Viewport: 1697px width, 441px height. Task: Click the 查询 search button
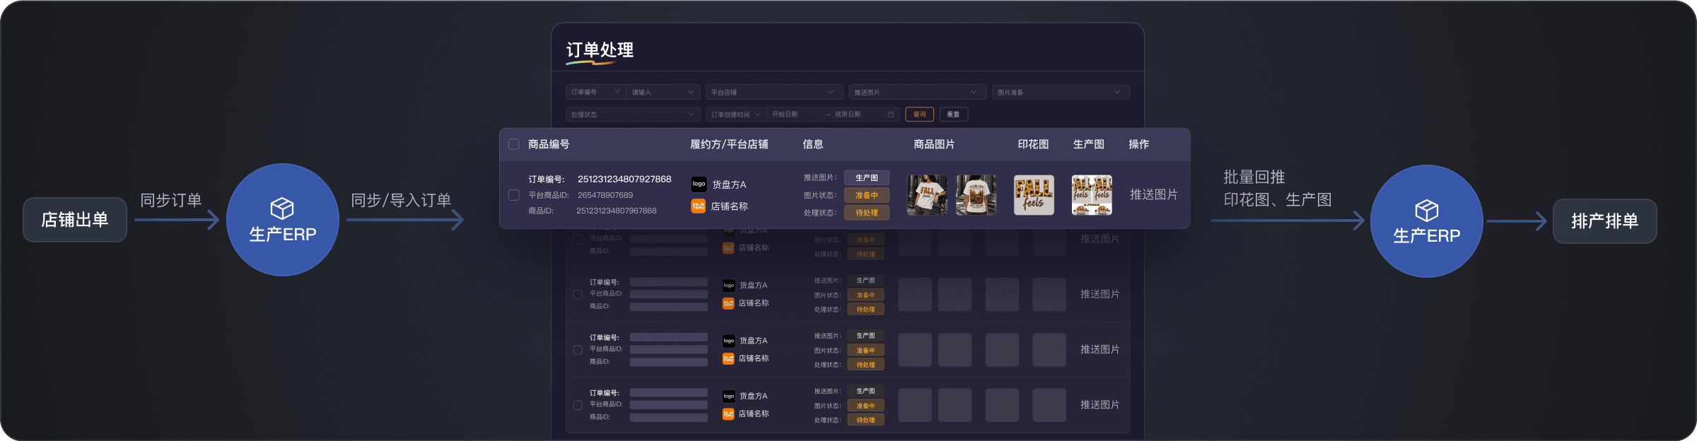coord(919,114)
